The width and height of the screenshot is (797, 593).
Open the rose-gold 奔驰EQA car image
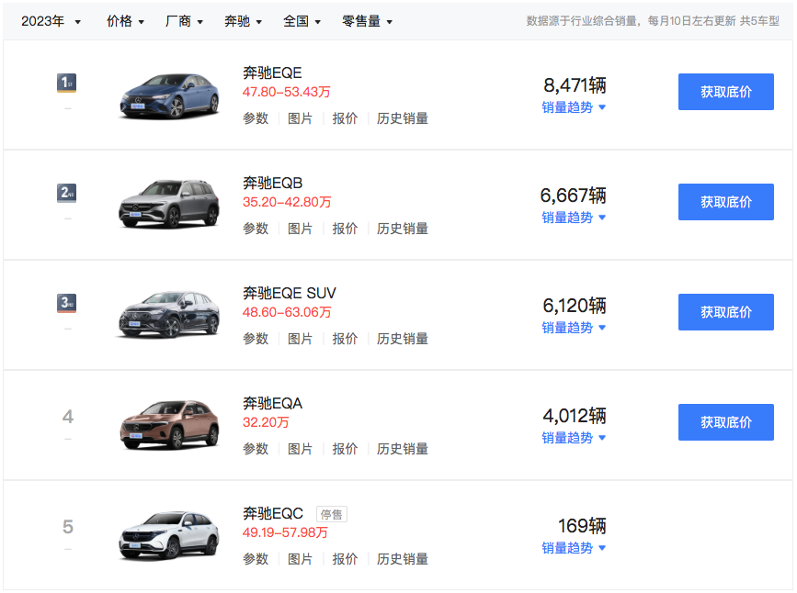(169, 424)
